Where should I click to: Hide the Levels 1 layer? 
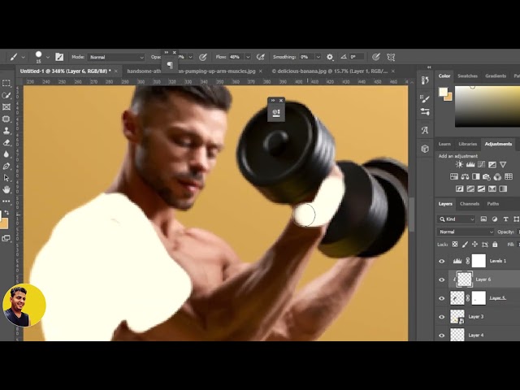442,261
